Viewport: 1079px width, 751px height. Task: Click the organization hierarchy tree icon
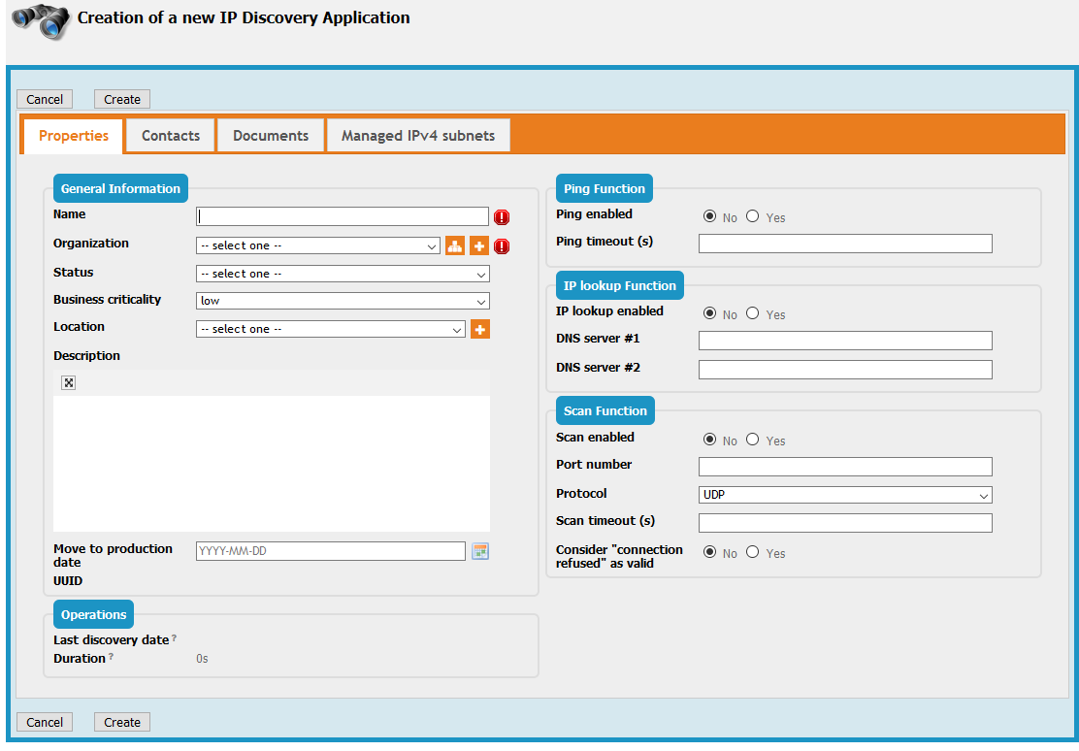pos(455,246)
